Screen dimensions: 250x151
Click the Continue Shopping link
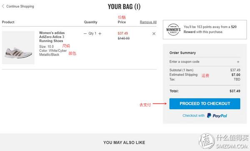tap(20, 6)
